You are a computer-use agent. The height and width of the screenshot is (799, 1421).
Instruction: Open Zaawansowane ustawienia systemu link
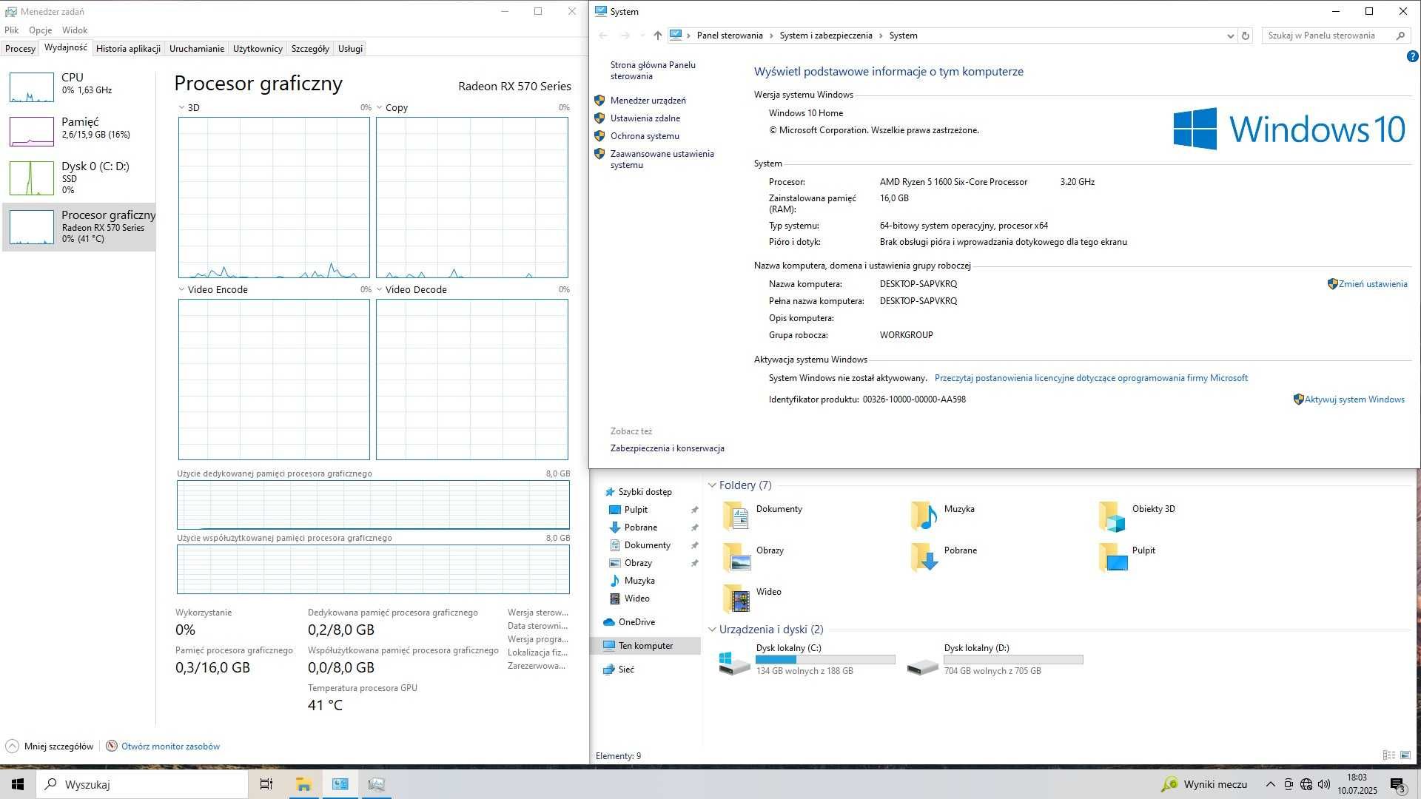pyautogui.click(x=662, y=159)
